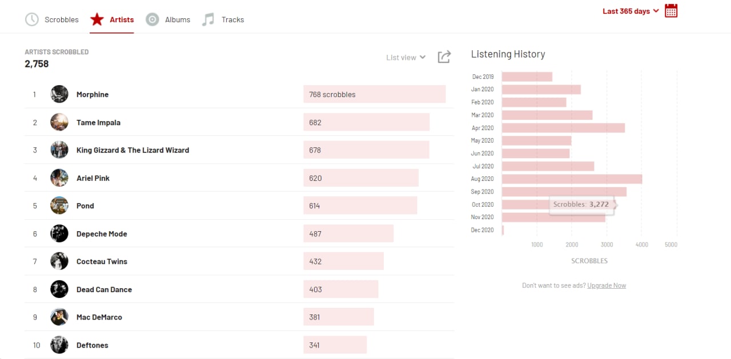The width and height of the screenshot is (731, 359).
Task: Select the Nov 2020 history bar
Action: 553,217
